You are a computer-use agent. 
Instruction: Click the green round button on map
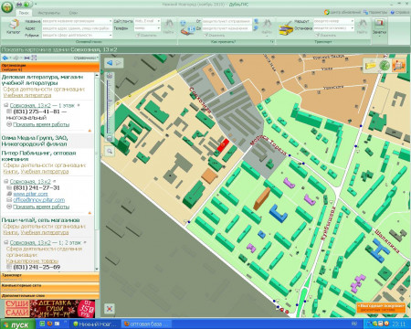point(385,65)
